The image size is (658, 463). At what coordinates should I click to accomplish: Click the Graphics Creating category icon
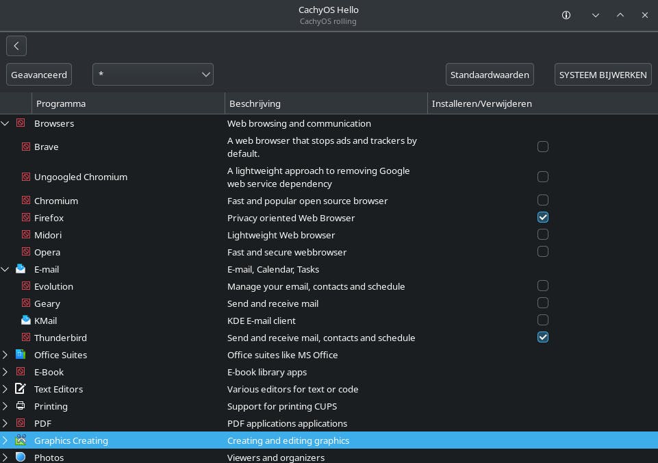(21, 440)
